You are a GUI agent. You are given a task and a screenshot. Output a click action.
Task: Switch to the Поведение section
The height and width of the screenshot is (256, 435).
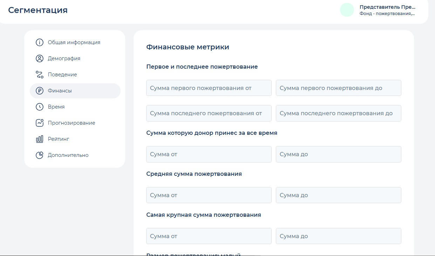point(62,74)
